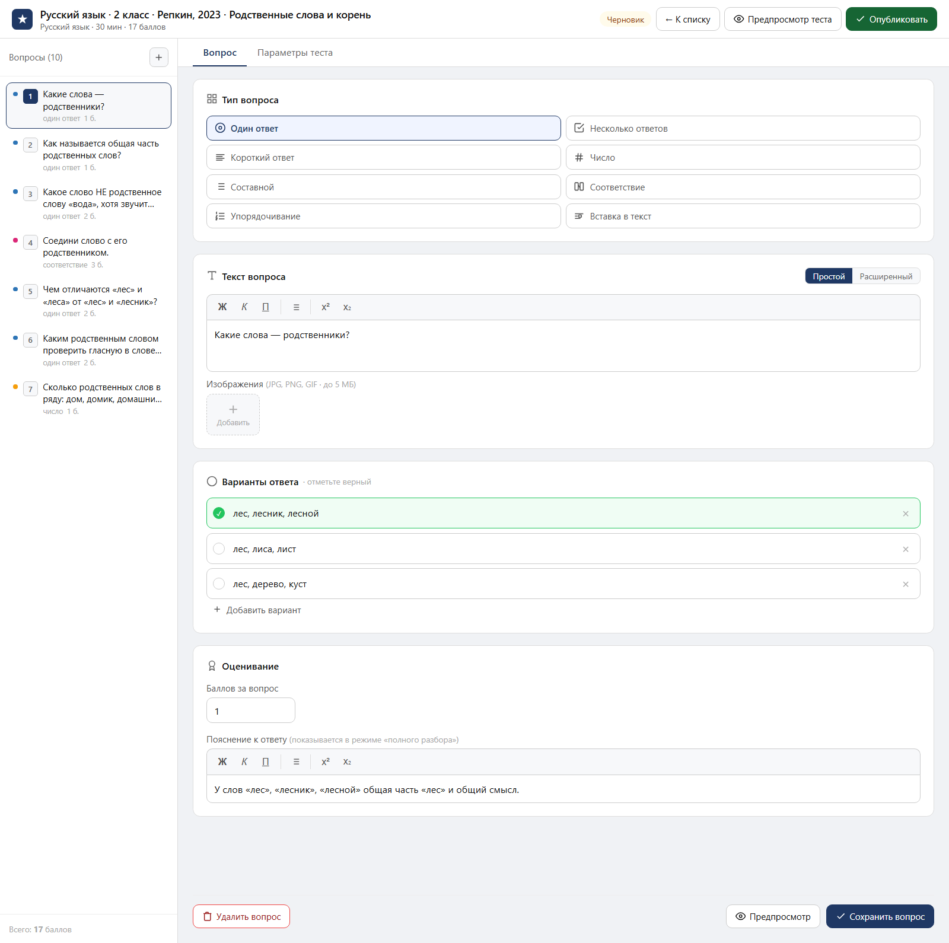Mark «лес, дерево, куст» as the correct answer
Viewport: 949px width, 943px height.
[x=219, y=584]
